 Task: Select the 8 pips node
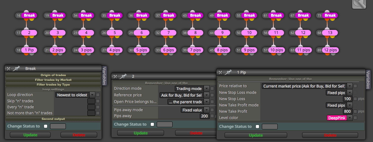point(222,50)
